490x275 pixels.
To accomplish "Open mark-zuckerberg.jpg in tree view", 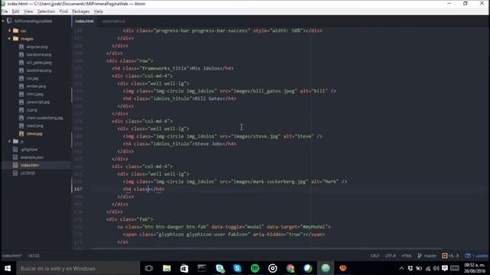I will point(44,118).
